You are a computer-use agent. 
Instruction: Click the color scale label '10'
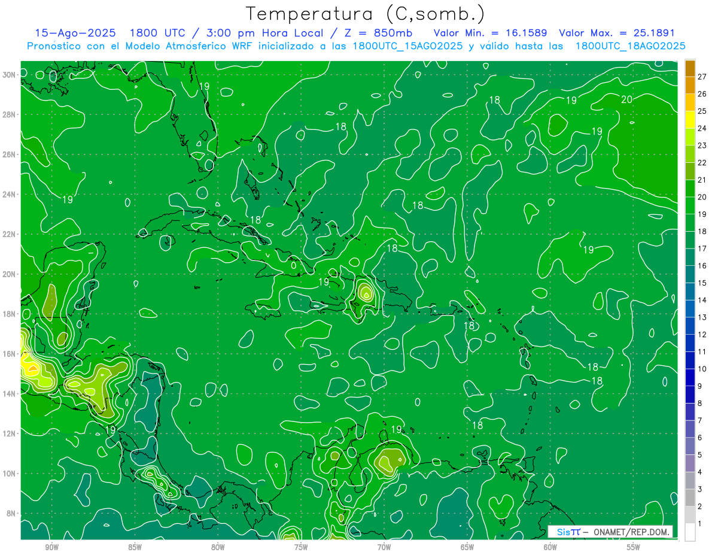702,369
